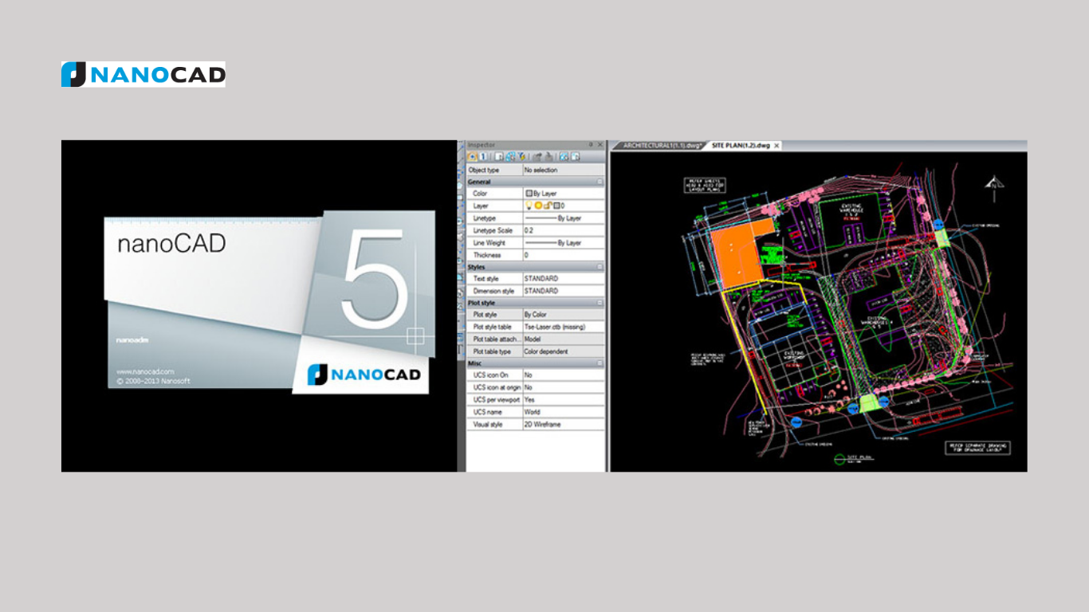The width and height of the screenshot is (1089, 612).
Task: Select the SITE PLAN(1.2).dwg tab
Action: pyautogui.click(x=740, y=146)
